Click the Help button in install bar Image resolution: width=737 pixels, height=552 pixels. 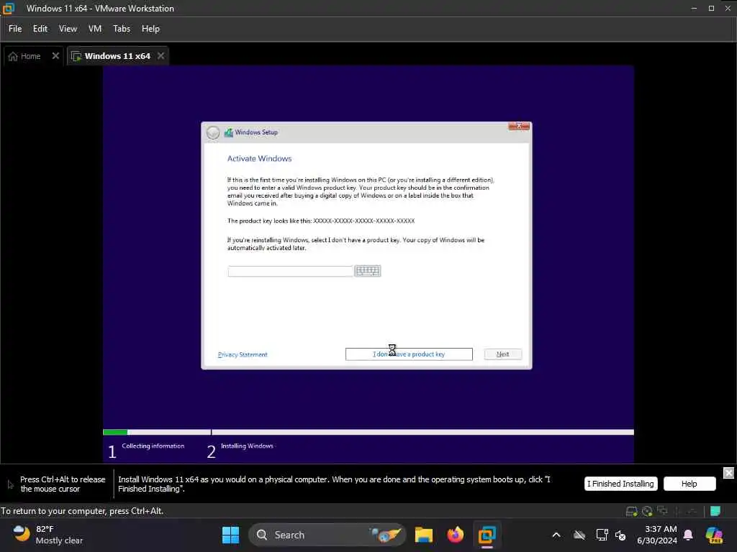pyautogui.click(x=689, y=484)
